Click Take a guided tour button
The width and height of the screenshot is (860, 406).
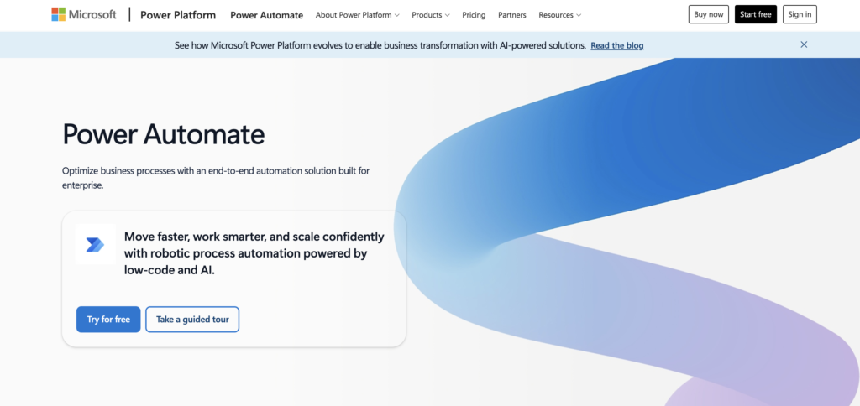pyautogui.click(x=192, y=319)
